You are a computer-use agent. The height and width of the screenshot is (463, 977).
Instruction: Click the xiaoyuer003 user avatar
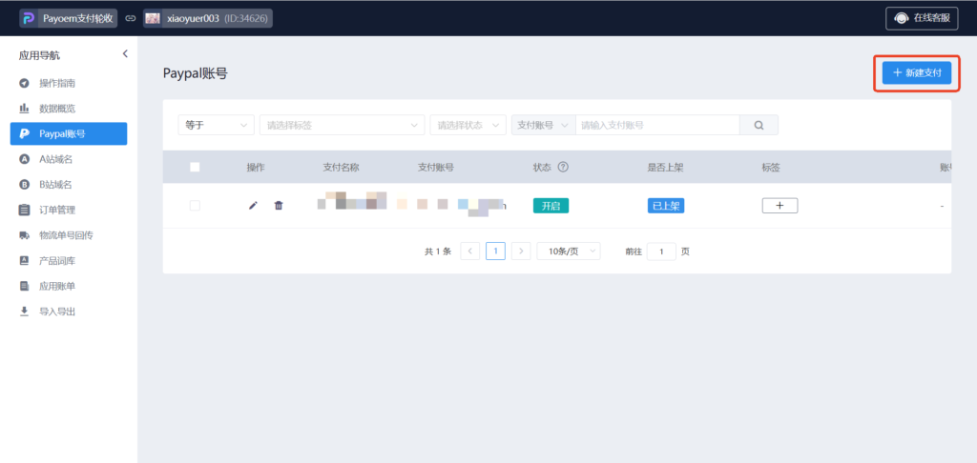click(x=153, y=18)
